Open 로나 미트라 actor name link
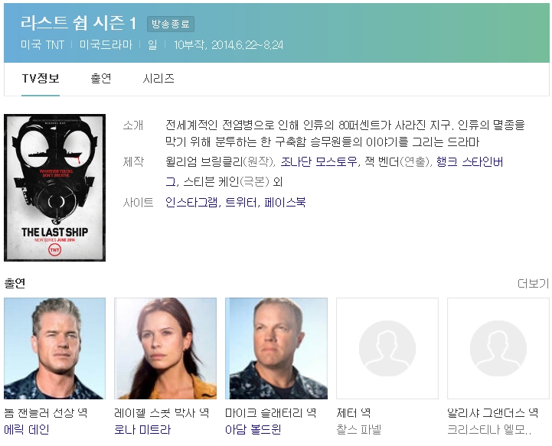The image size is (552, 446). (x=142, y=429)
